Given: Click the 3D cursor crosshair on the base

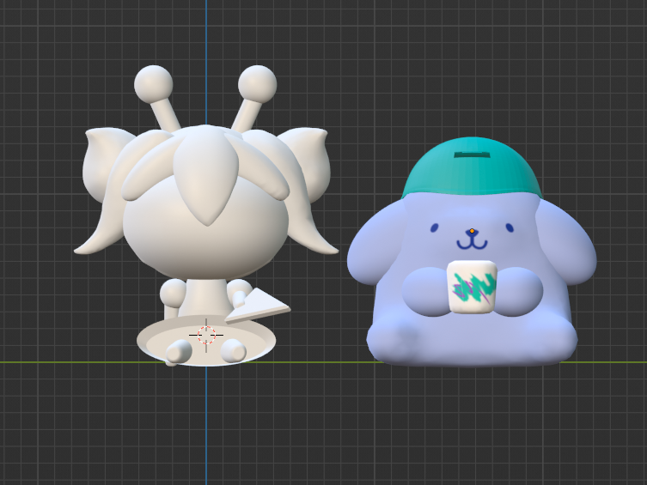Looking at the screenshot, I should tap(206, 335).
